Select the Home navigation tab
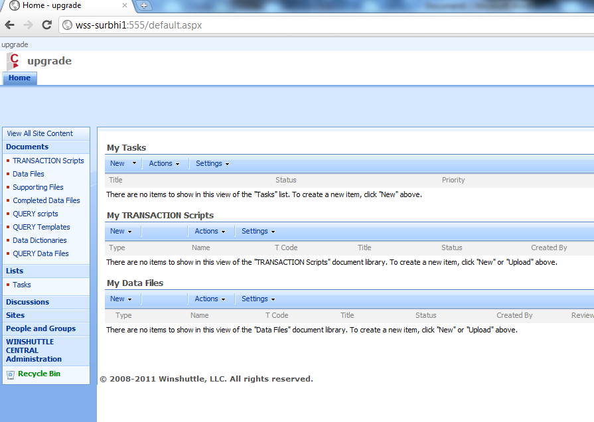 (19, 78)
